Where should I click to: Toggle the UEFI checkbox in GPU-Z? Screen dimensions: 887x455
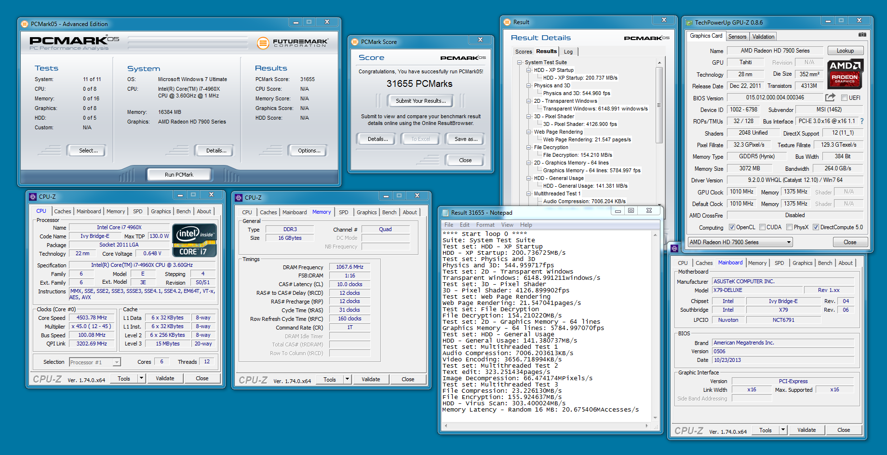pos(844,98)
